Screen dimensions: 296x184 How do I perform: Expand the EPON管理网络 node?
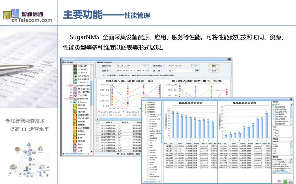click(x=273, y=109)
